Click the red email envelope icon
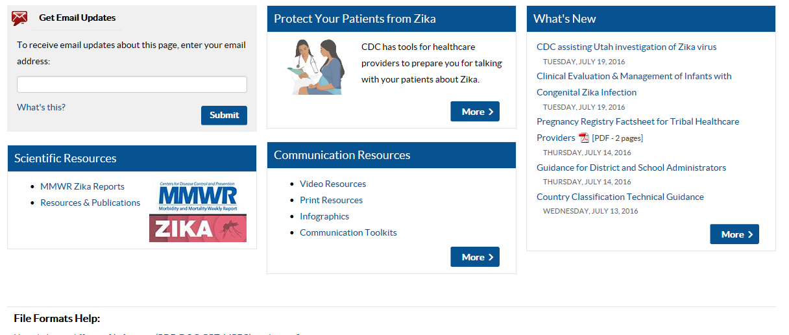The height and width of the screenshot is (335, 789). tap(19, 18)
